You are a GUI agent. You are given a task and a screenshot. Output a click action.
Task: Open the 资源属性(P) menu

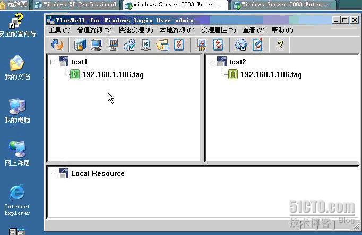point(219,30)
